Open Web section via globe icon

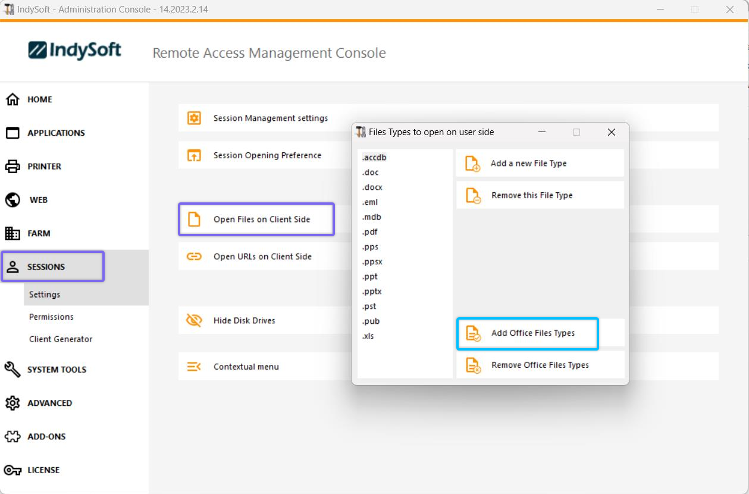[12, 200]
